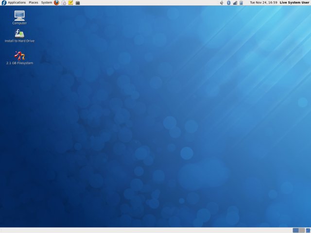Screen dimensions: 311x233
Task: Launch Firefox from the top panel
Action: coord(56,2)
